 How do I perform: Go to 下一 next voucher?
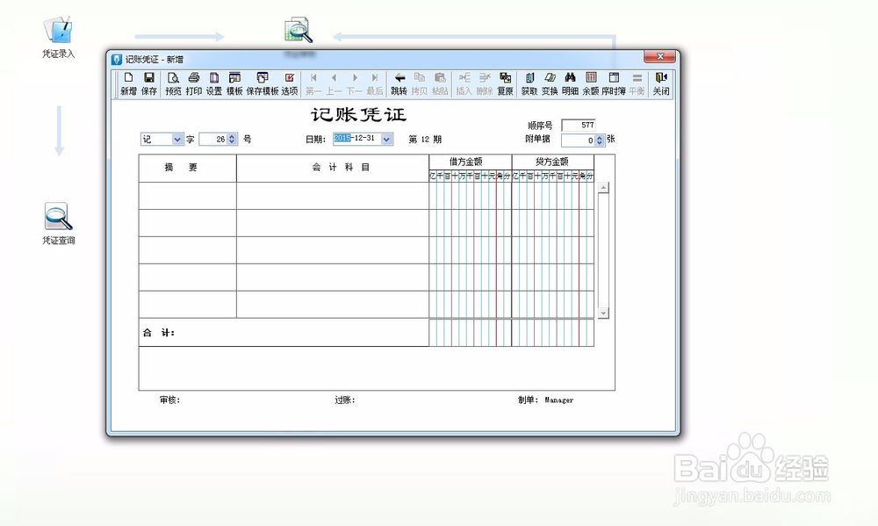(x=355, y=83)
